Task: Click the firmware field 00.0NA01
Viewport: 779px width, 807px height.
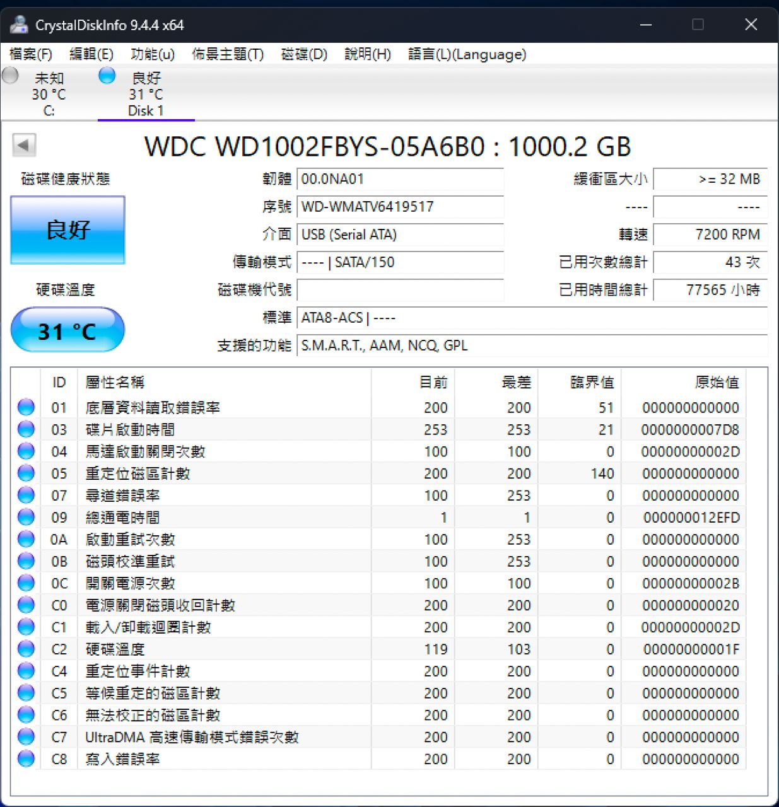Action: point(401,179)
